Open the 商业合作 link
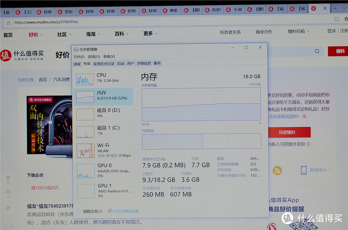 (x=264, y=32)
